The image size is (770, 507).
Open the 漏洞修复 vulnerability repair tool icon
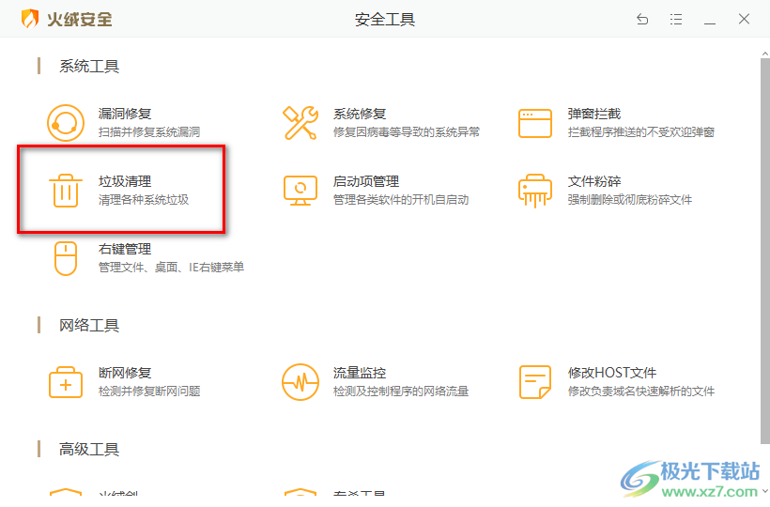[66, 123]
